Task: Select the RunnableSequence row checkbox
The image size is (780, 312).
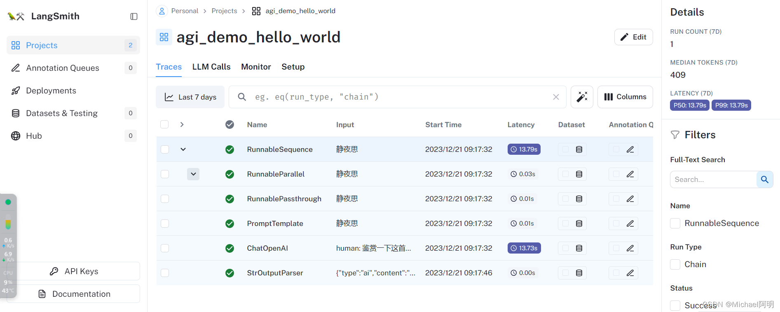Action: coord(165,149)
